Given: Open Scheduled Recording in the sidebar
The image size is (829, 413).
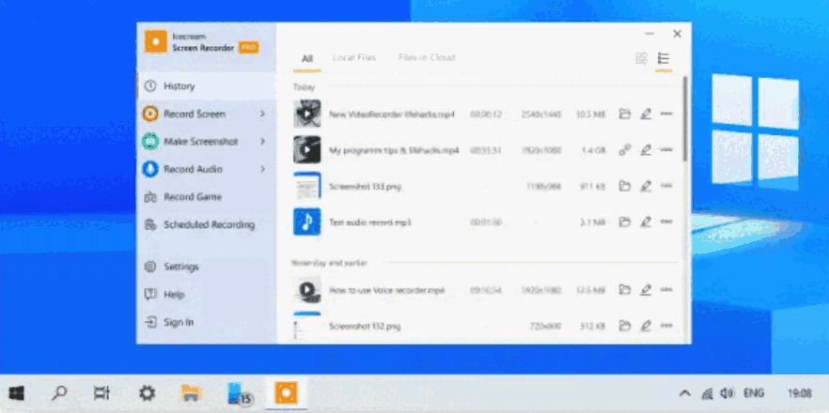Looking at the screenshot, I should (206, 224).
